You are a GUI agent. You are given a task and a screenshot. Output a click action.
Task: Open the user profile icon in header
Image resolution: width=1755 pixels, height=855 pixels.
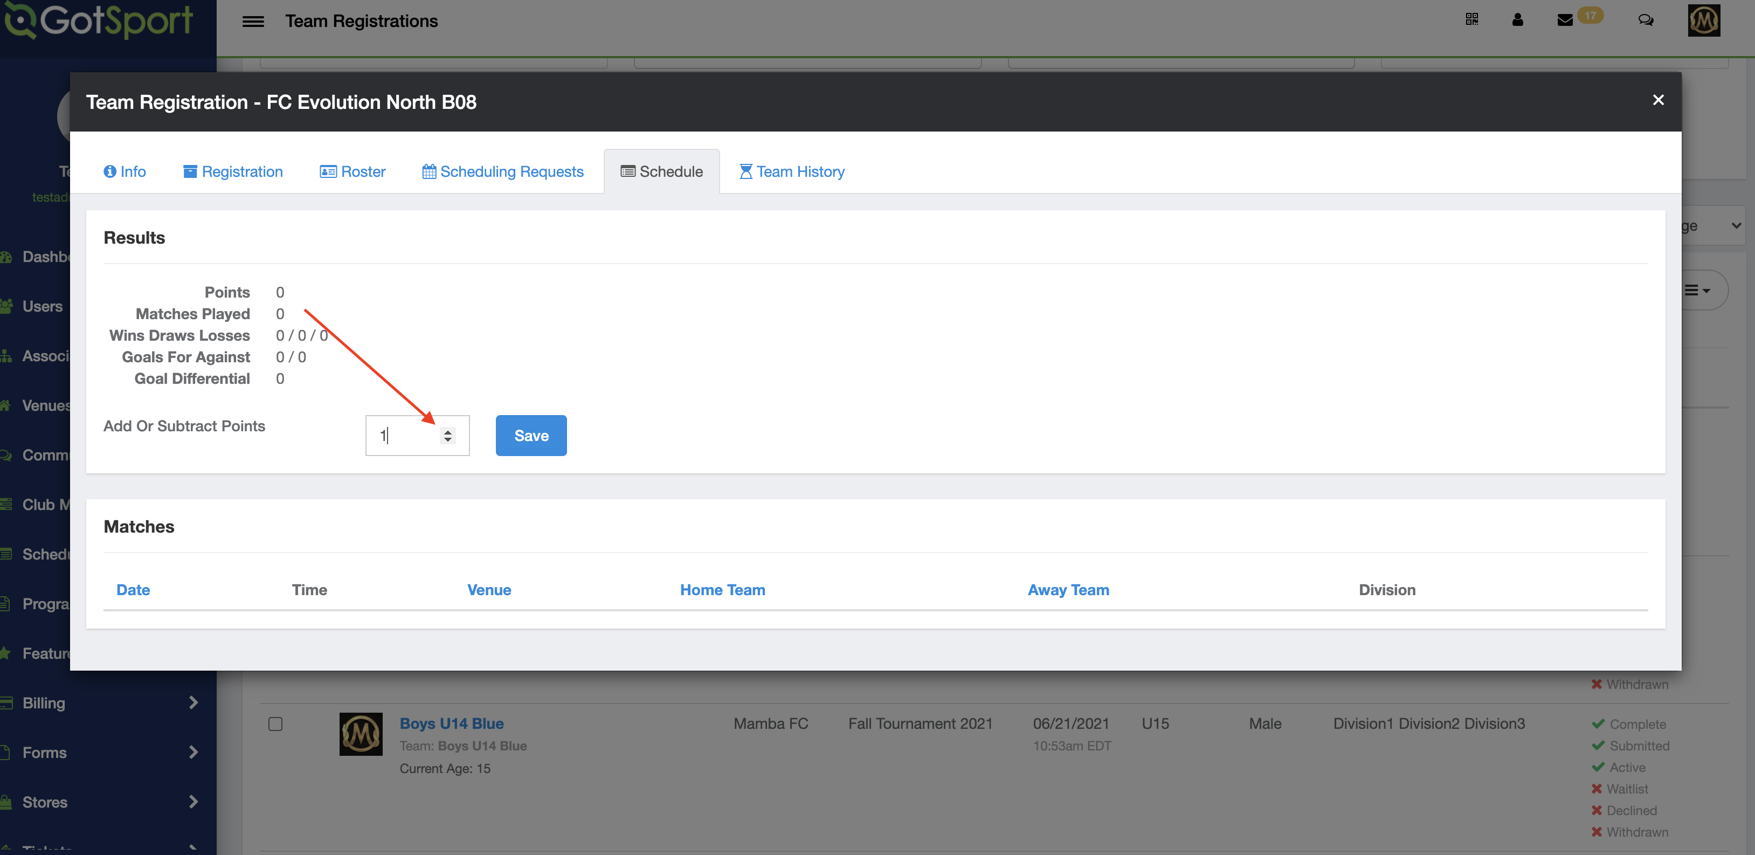point(1517,20)
